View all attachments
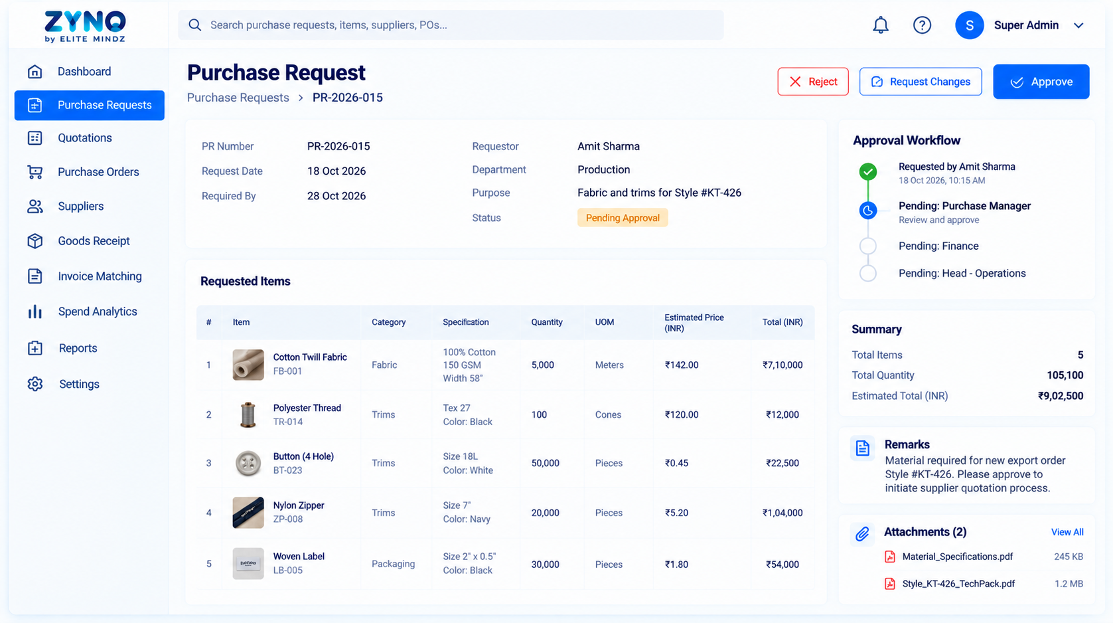The width and height of the screenshot is (1113, 623). (x=1067, y=532)
